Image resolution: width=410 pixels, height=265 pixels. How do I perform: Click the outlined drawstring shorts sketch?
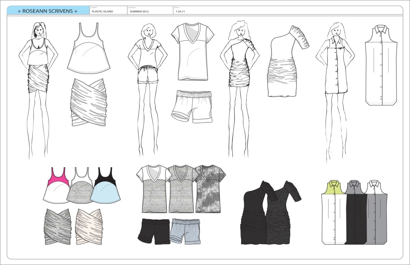[x=192, y=106]
